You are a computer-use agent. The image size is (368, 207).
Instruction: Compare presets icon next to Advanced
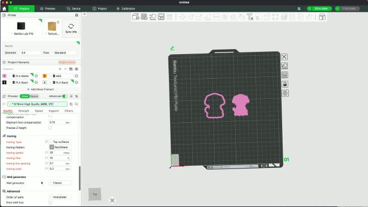pos(76,96)
